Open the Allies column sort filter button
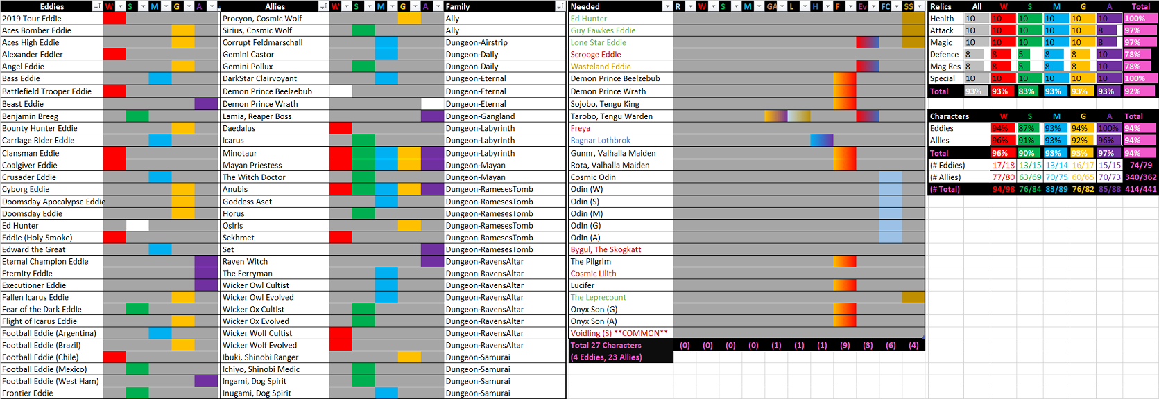This screenshot has width=1159, height=399. click(323, 6)
